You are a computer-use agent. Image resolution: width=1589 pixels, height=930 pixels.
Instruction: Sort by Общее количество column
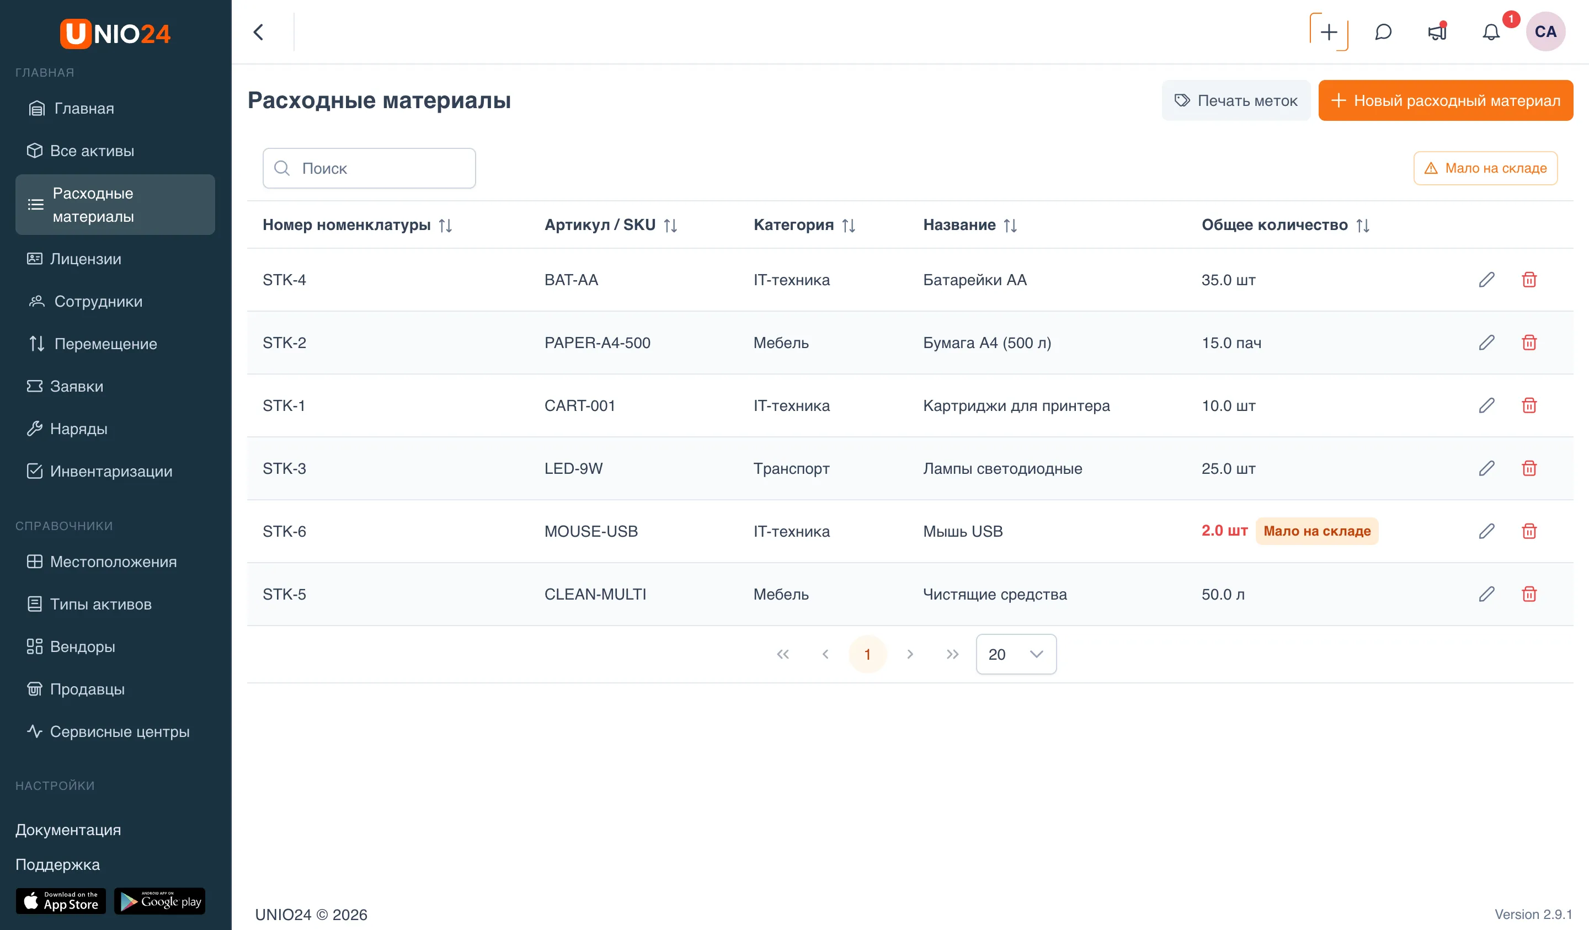coord(1362,225)
